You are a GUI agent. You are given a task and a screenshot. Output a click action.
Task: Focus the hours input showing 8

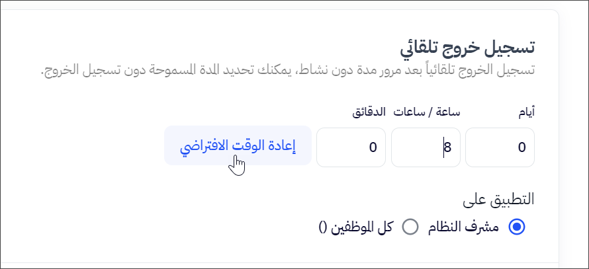pyautogui.click(x=425, y=147)
